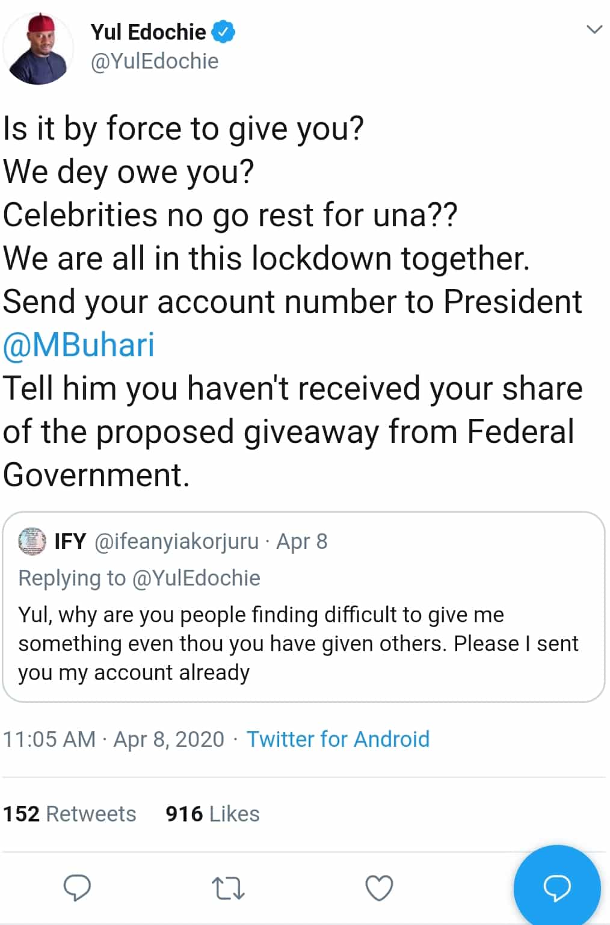
Task: Tap the reply speech bubble icon
Action: tap(77, 888)
